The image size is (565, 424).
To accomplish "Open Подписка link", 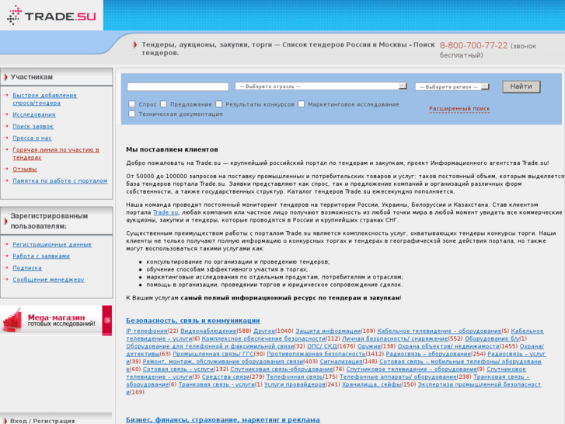I will click(x=27, y=268).
